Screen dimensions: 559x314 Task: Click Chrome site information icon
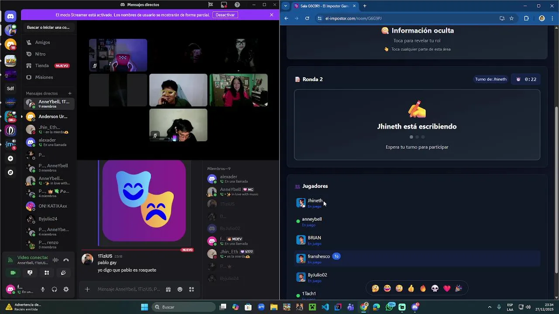319,18
